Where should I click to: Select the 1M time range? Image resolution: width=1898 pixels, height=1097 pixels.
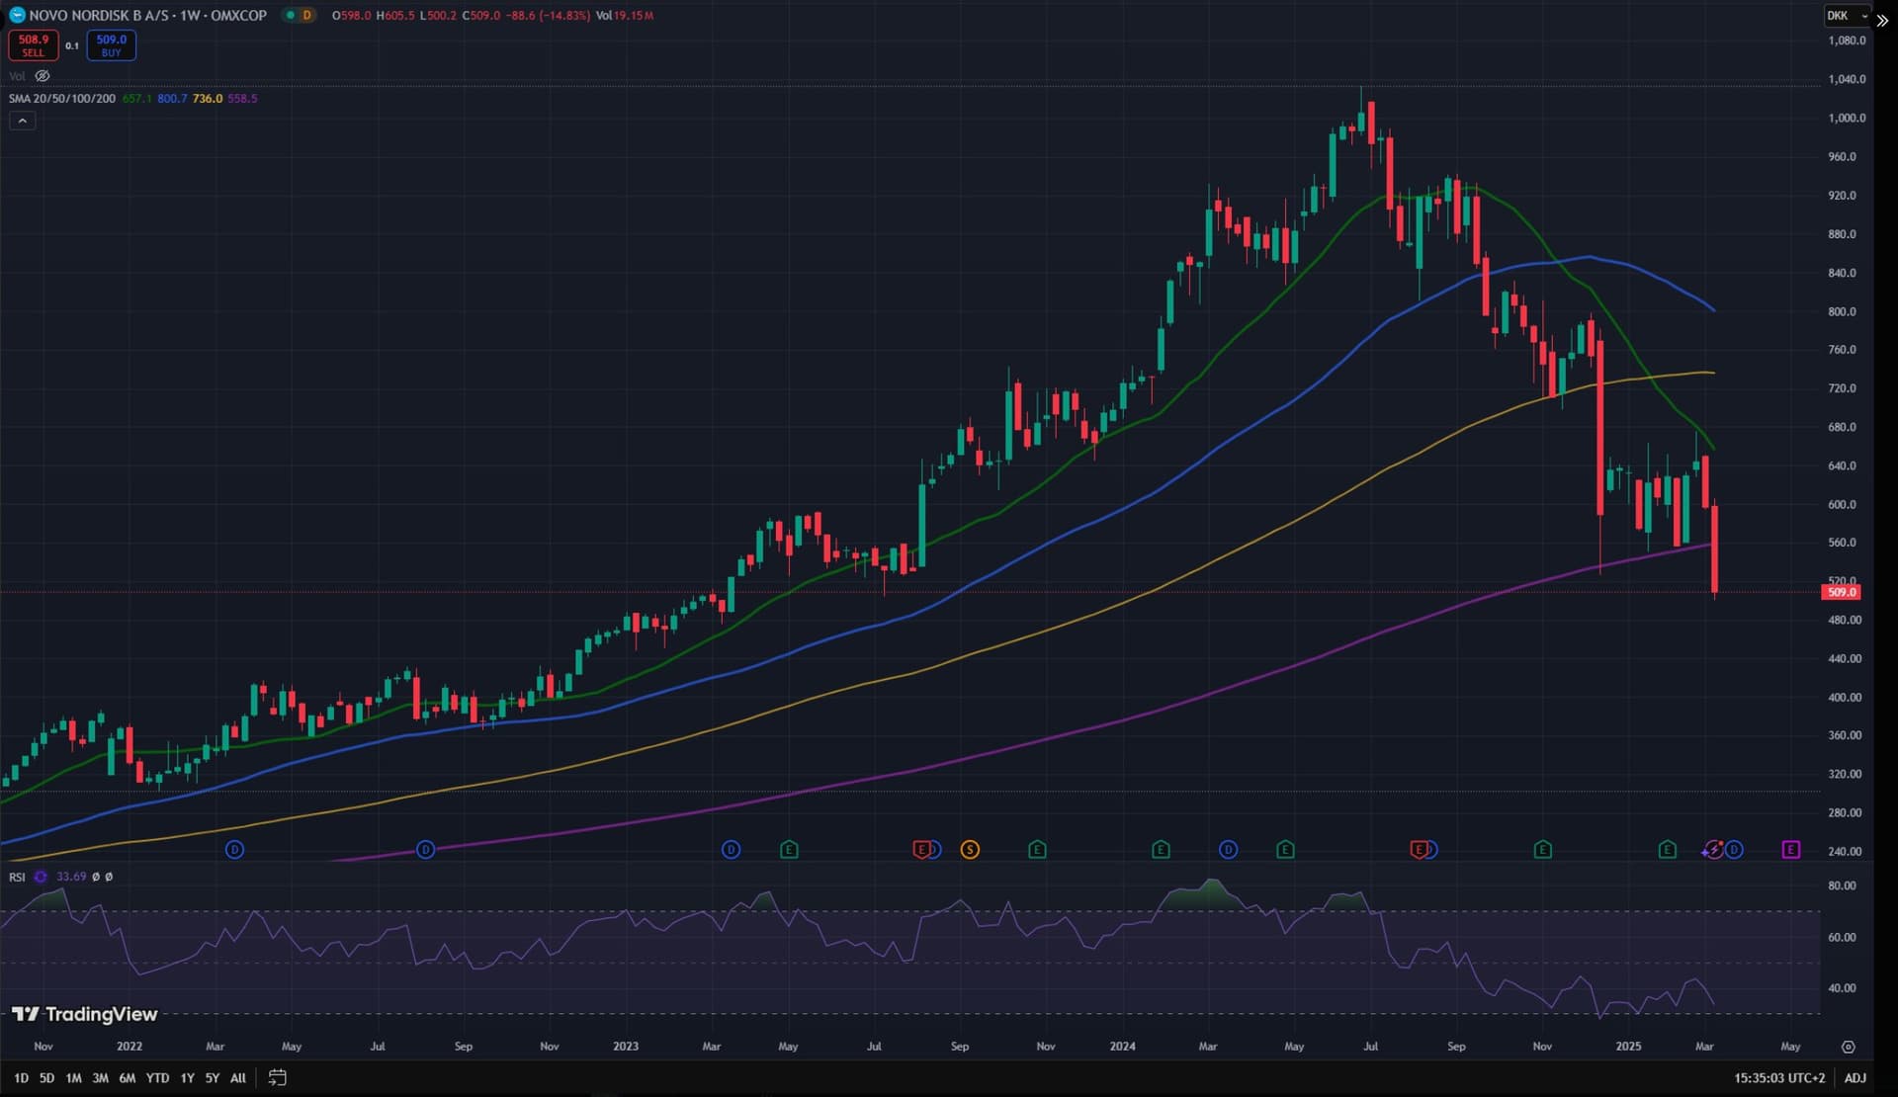point(73,1078)
